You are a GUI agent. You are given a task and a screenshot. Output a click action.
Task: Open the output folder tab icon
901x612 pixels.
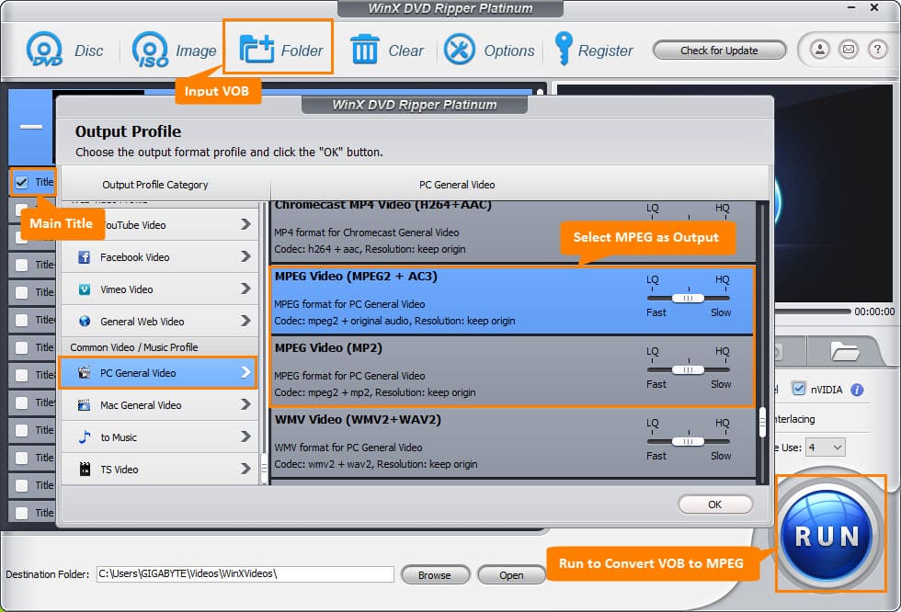point(844,351)
